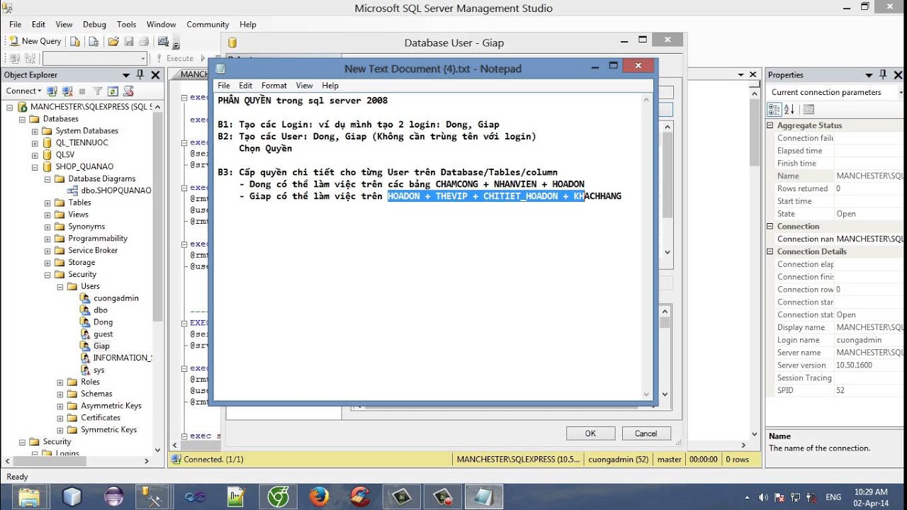Click the Execute query button
The height and width of the screenshot is (510, 907).
coord(174,59)
